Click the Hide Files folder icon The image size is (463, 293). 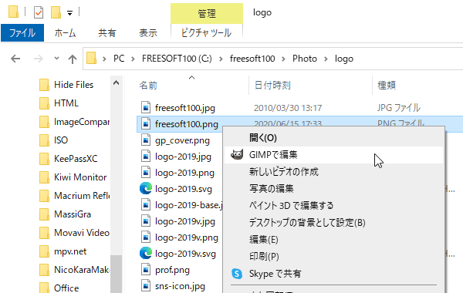[44, 85]
